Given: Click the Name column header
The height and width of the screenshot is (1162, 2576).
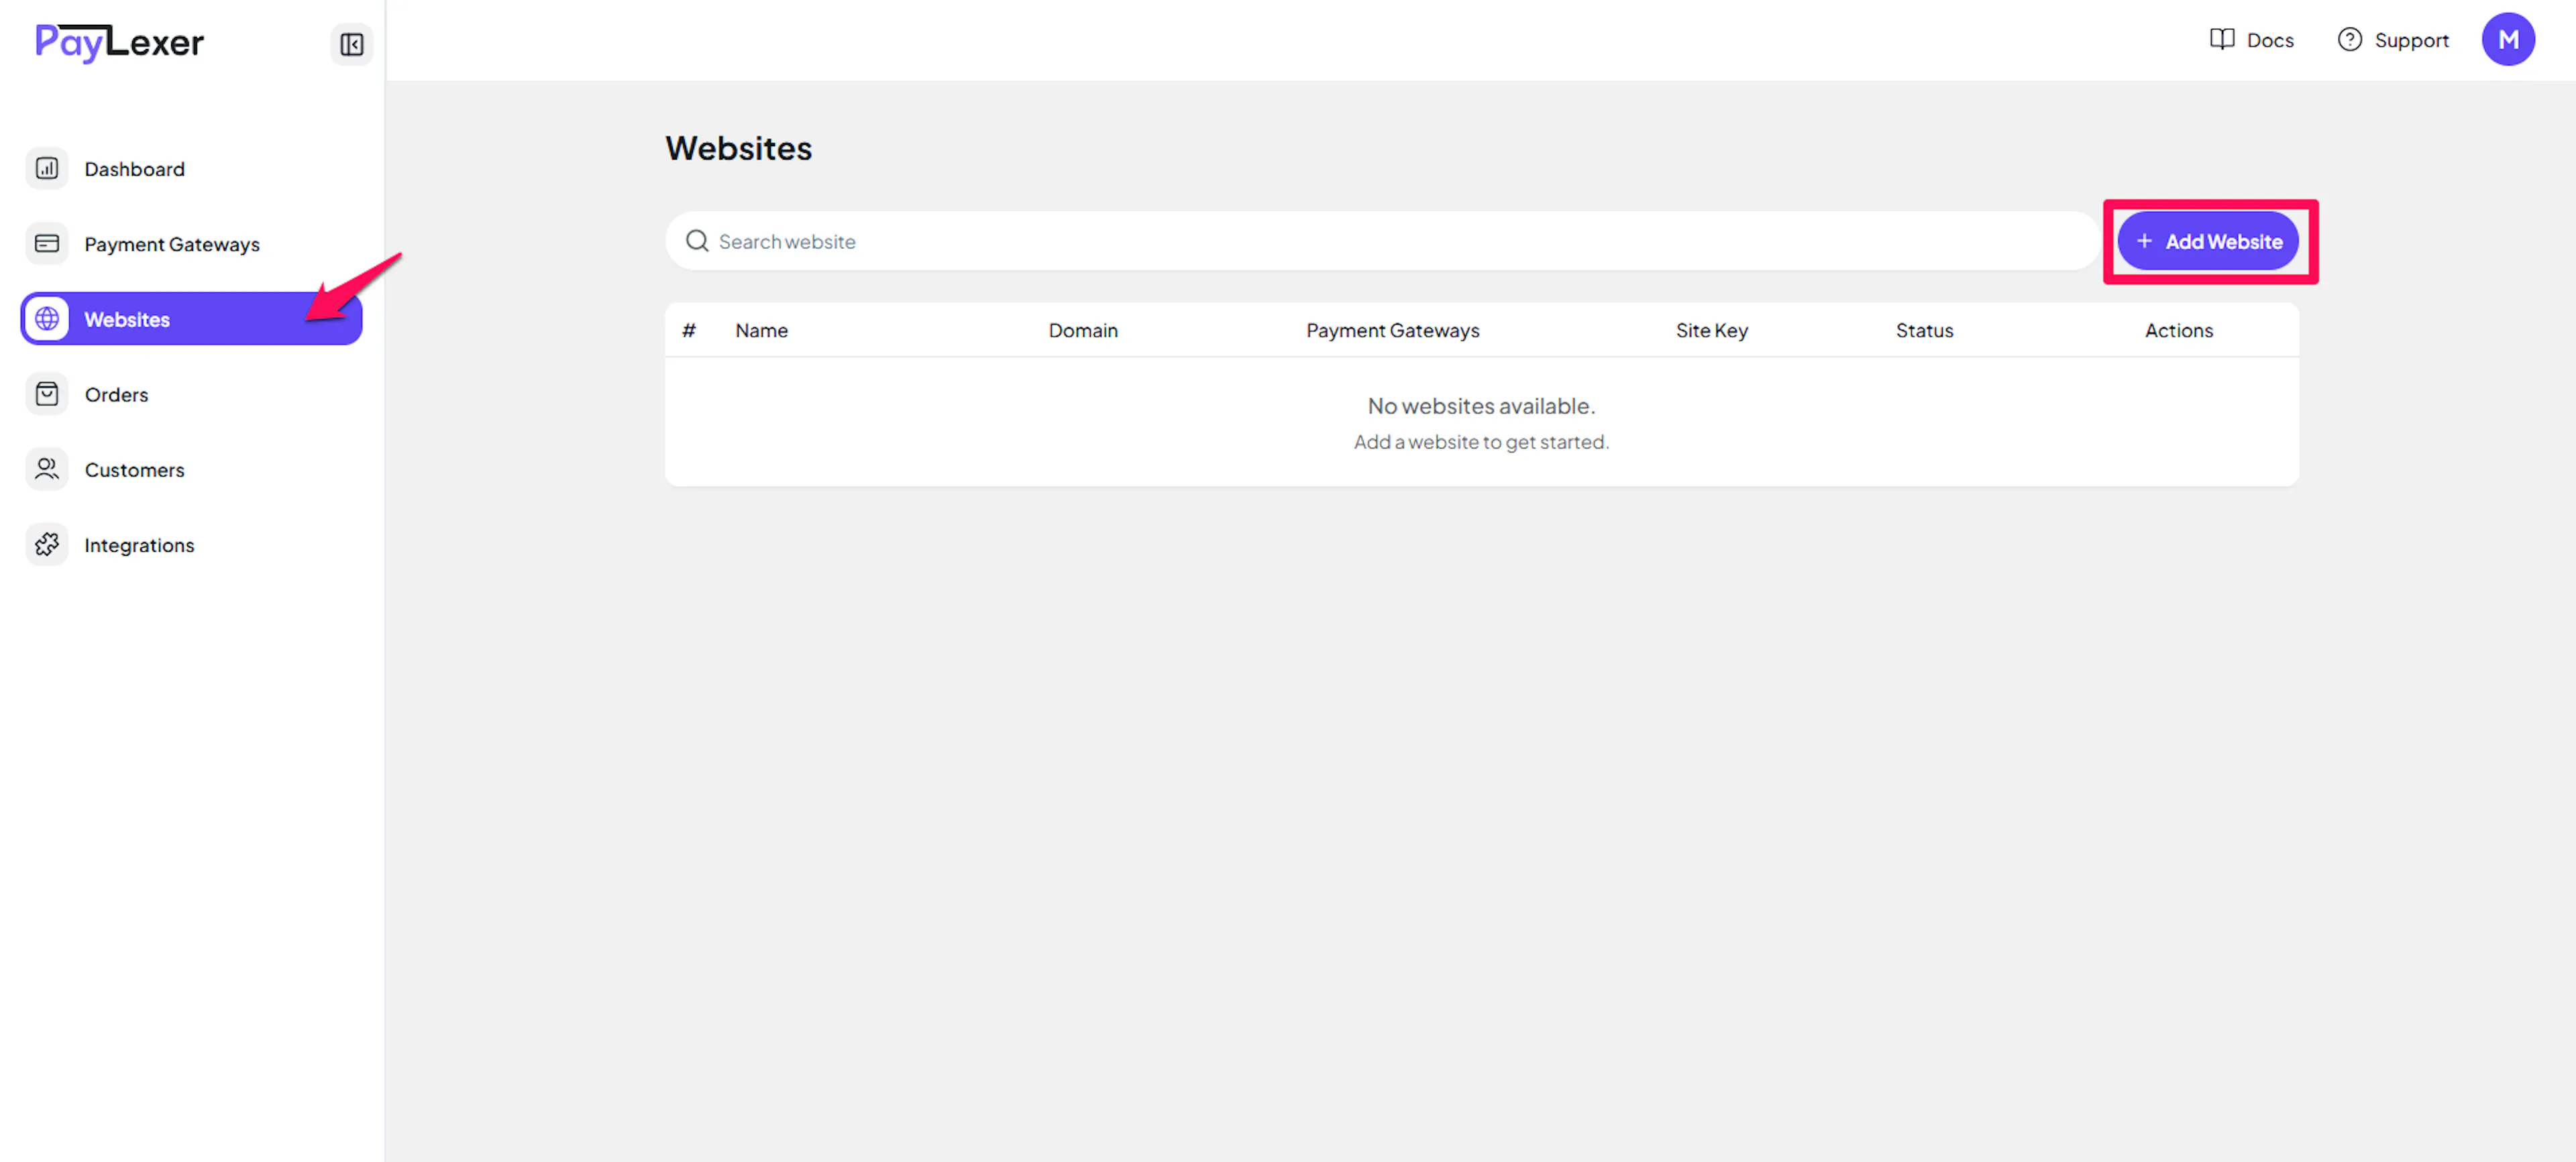Looking at the screenshot, I should pos(761,331).
